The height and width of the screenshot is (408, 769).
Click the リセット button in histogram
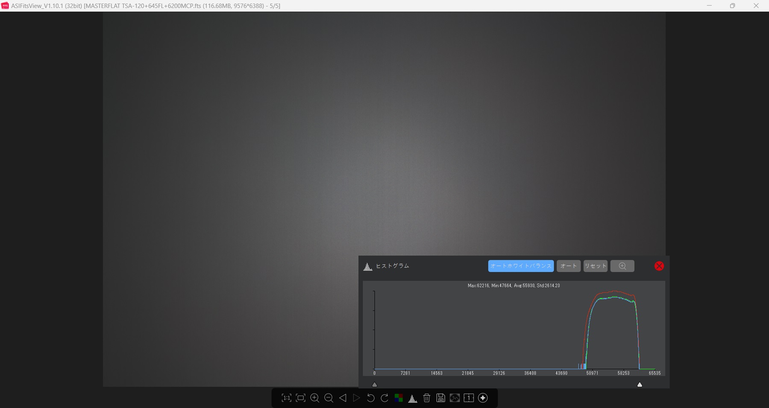596,266
